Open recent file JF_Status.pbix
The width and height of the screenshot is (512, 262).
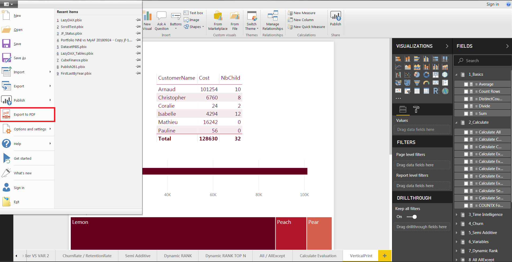pyautogui.click(x=71, y=34)
